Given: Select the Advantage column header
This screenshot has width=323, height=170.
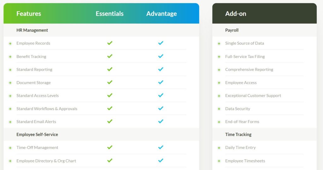Looking at the screenshot, I should (x=161, y=14).
